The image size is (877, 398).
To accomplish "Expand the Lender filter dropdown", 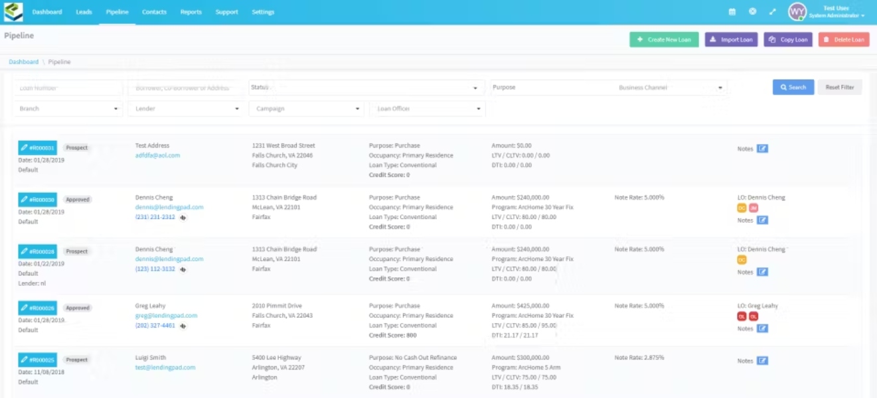I will pos(185,109).
